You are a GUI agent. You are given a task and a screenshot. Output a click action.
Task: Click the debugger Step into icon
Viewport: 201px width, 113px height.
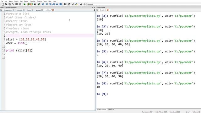[50, 4]
